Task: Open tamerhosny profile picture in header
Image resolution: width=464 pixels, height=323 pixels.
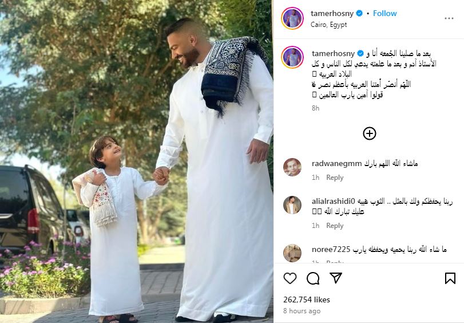Action: tap(292, 18)
